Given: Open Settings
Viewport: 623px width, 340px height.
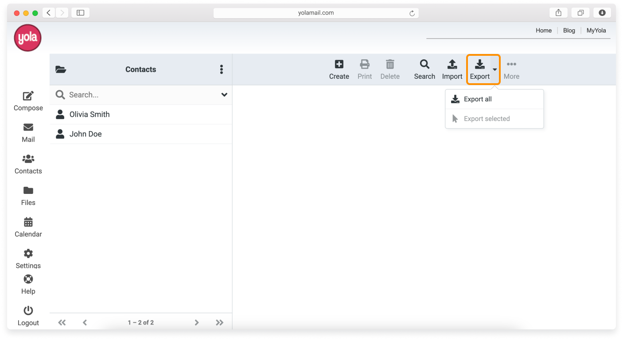Looking at the screenshot, I should (x=28, y=259).
